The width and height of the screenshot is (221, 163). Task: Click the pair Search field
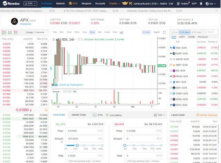[x=211, y=32]
